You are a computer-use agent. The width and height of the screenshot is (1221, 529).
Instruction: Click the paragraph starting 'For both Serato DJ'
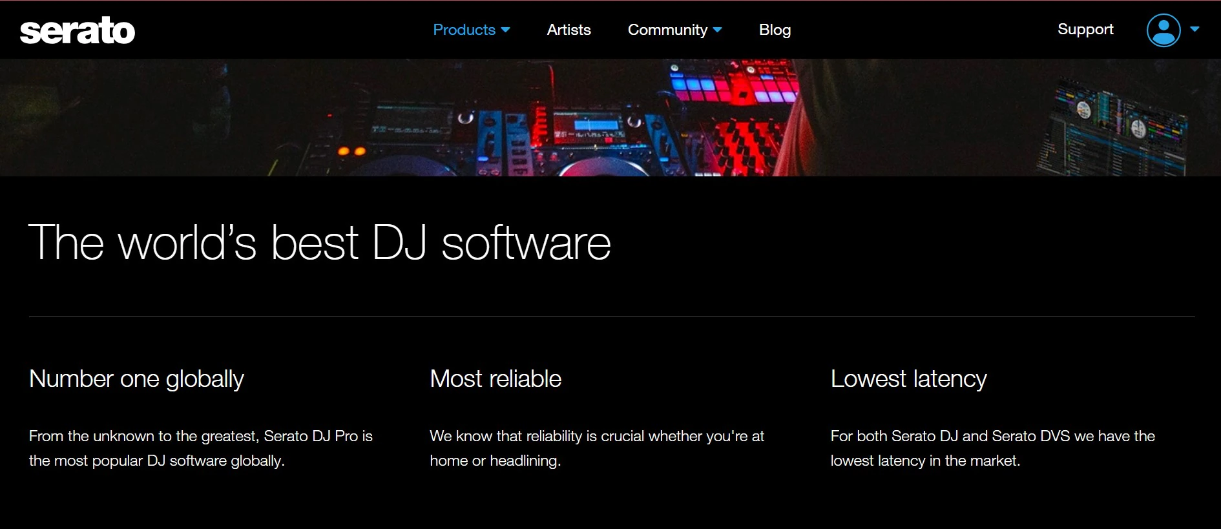pos(992,448)
